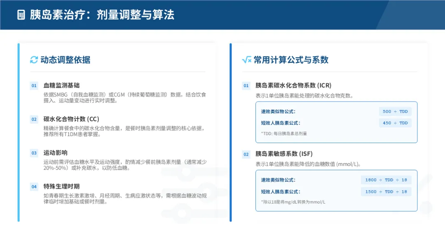Click the text 表示1单位胰岛素能降低的血糖数值 (mmol/L)
The height and width of the screenshot is (250, 445).
point(308,164)
